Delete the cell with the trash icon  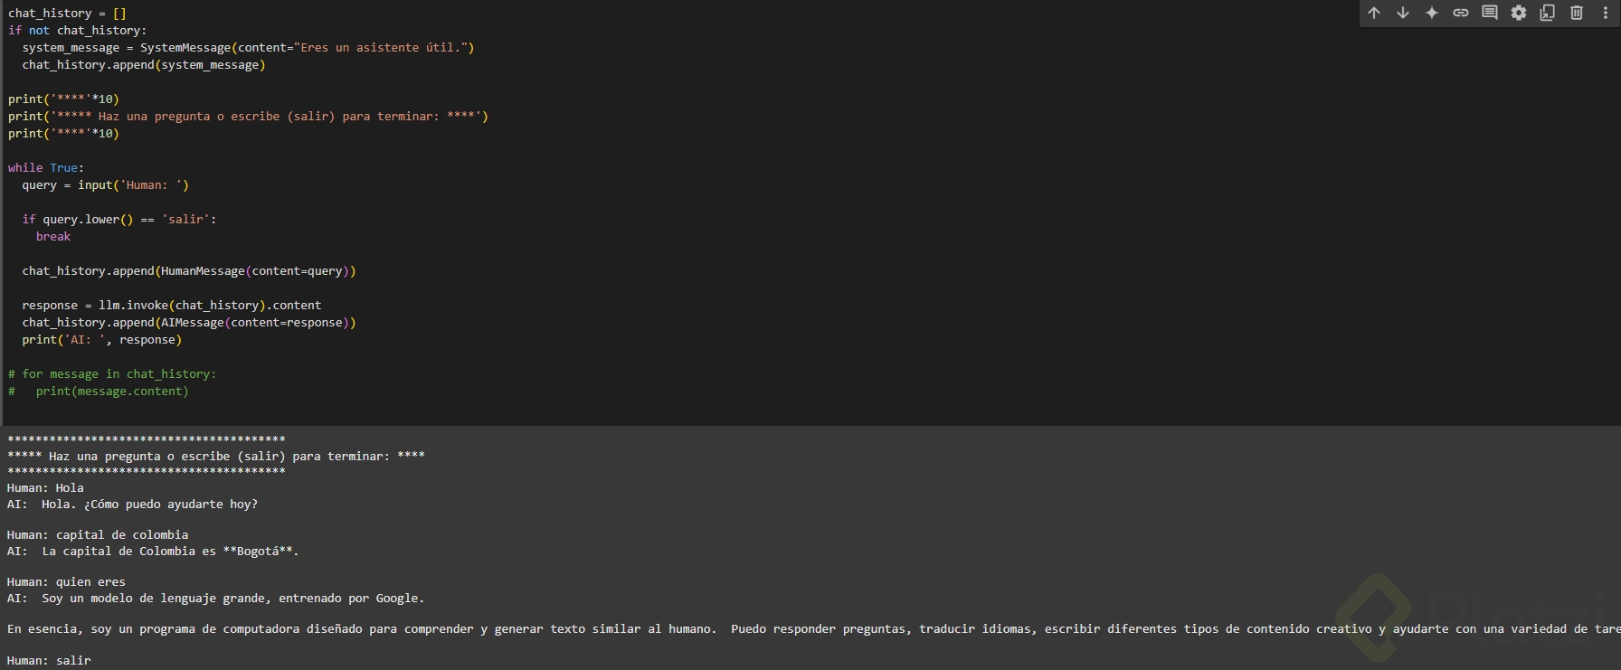pos(1577,13)
